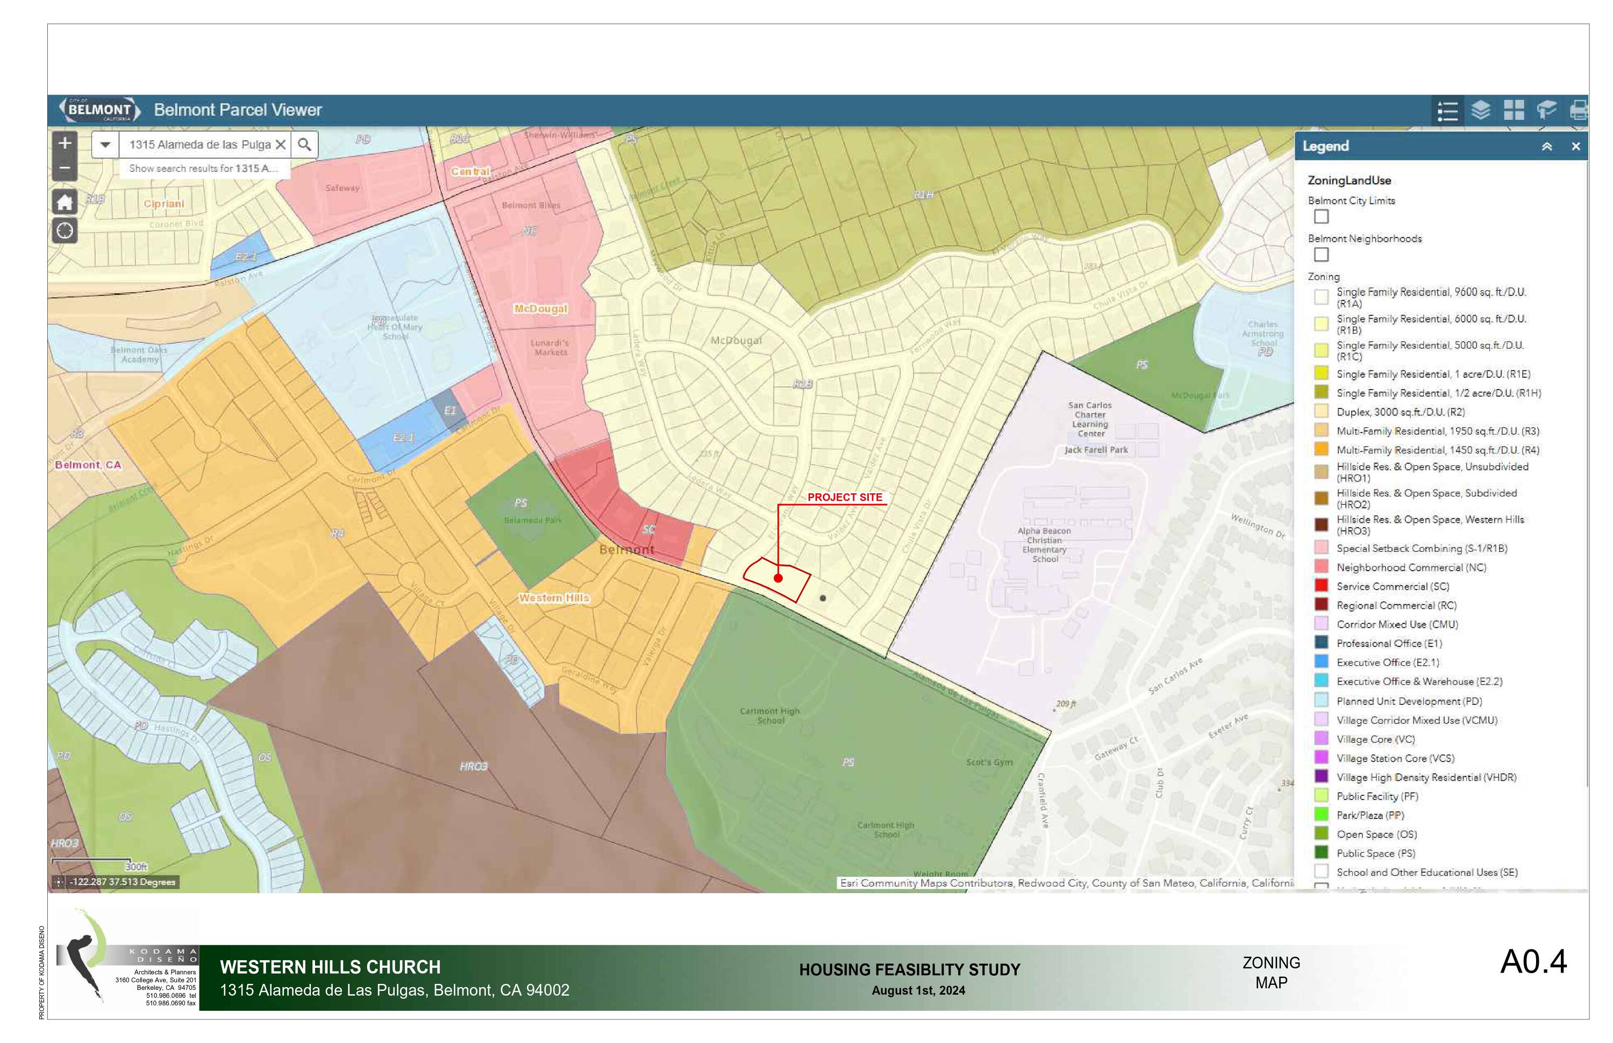Collapse the Legend panel with double chevron

(1546, 146)
